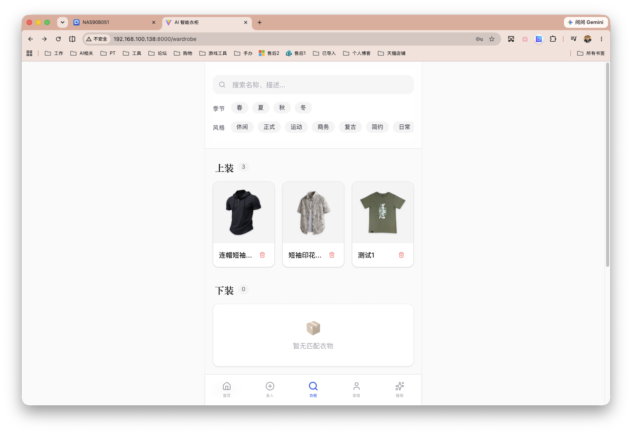The width and height of the screenshot is (632, 434).
Task: Reload the wardrobe page
Action: 58,39
